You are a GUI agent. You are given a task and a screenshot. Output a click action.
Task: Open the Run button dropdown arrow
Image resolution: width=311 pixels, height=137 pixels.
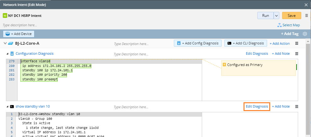(276, 16)
